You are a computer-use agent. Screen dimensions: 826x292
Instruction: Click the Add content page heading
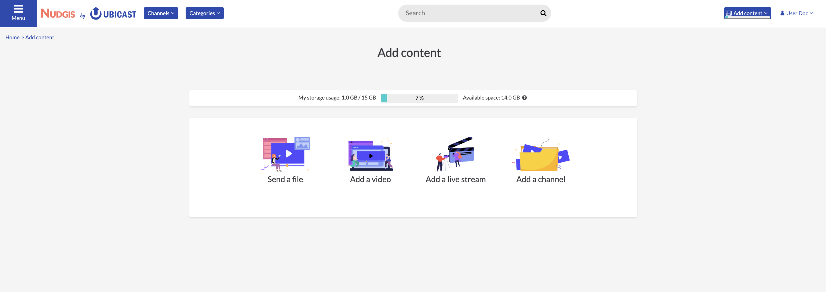[x=409, y=53]
